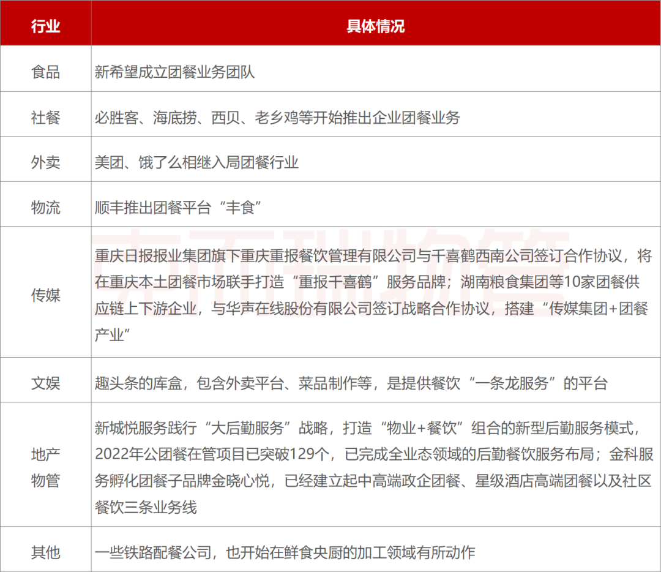Click the text about 趣头条的库盒
The height and width of the screenshot is (572, 661).
click(x=351, y=383)
